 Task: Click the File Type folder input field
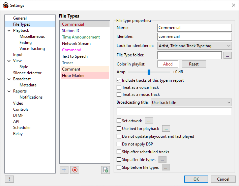[189, 55]
